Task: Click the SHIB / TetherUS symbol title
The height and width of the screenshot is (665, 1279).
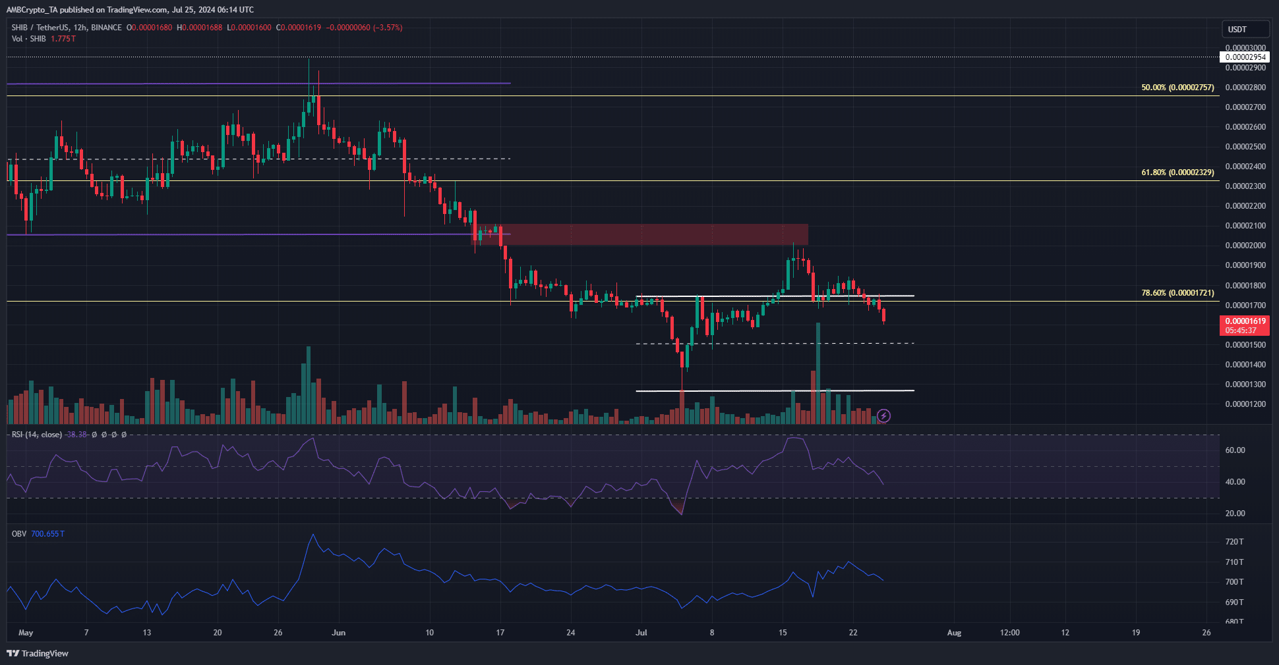Action: pyautogui.click(x=67, y=28)
